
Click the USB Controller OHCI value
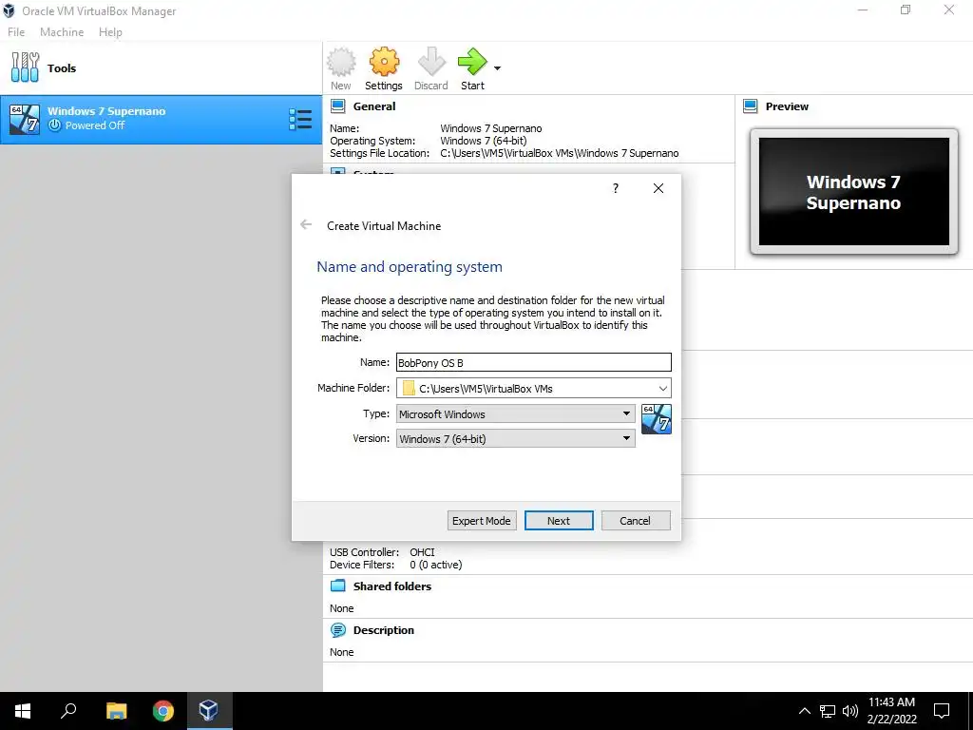(x=422, y=552)
